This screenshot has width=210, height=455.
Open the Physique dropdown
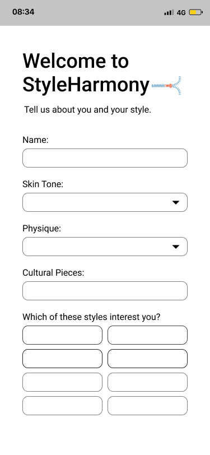click(x=105, y=247)
